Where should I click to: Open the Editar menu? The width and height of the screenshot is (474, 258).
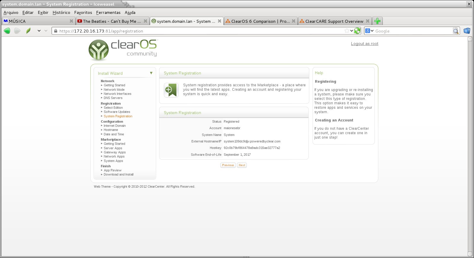[x=28, y=12]
